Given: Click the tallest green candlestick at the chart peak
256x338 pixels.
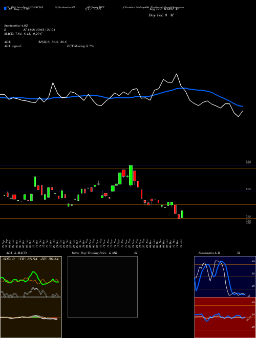Looking at the screenshot, I should click(131, 175).
